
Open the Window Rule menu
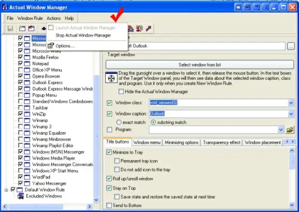pyautogui.click(x=30, y=18)
